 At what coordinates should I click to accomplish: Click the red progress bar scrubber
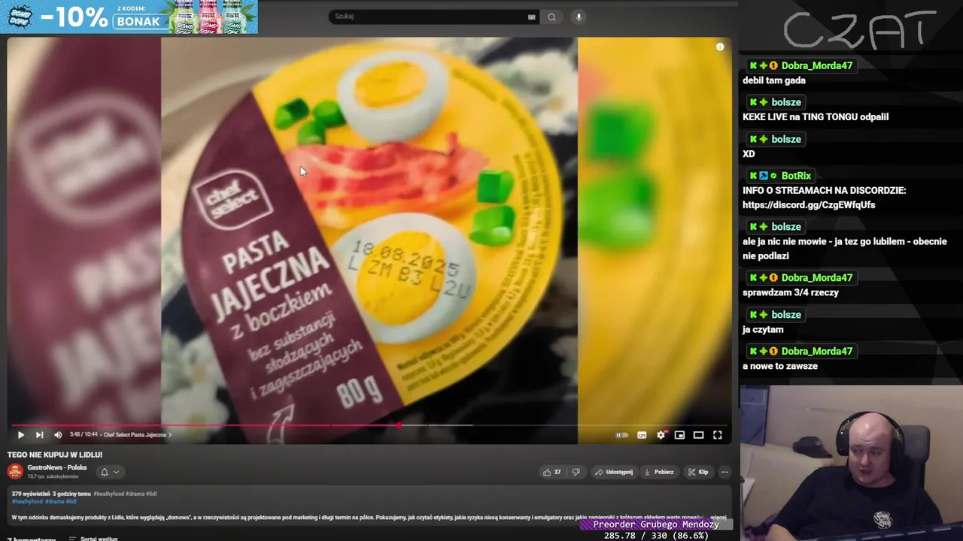[x=399, y=425]
